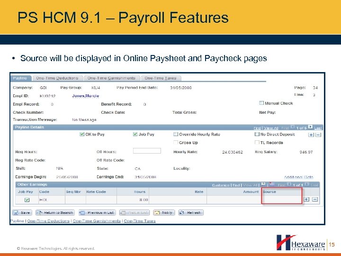341x256 pixels.
Task: Download Other Earnings grid to spreadsheet
Action: click(x=272, y=184)
